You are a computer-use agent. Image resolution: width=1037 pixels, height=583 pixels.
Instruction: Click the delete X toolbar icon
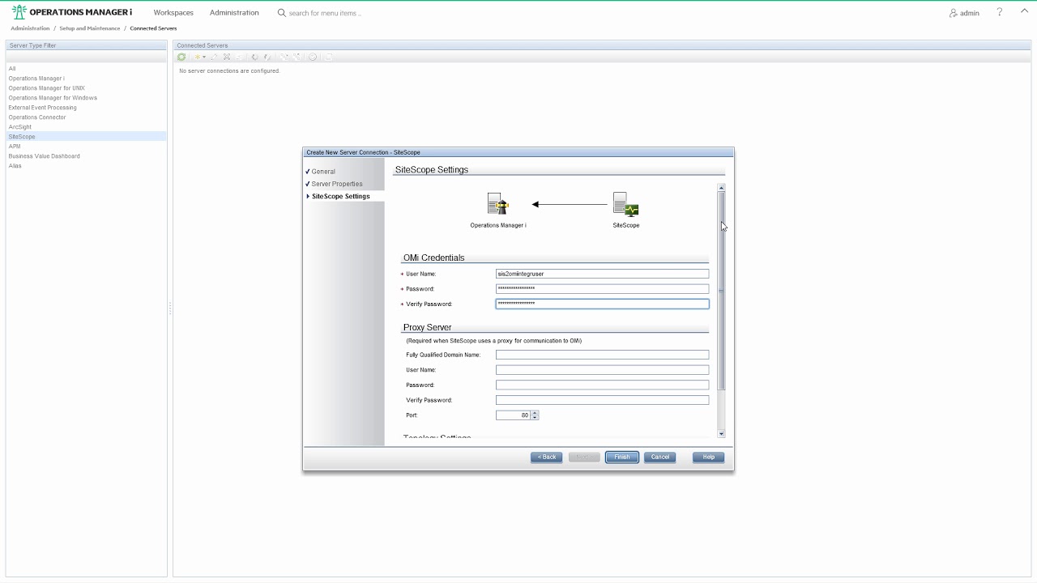[x=227, y=57]
